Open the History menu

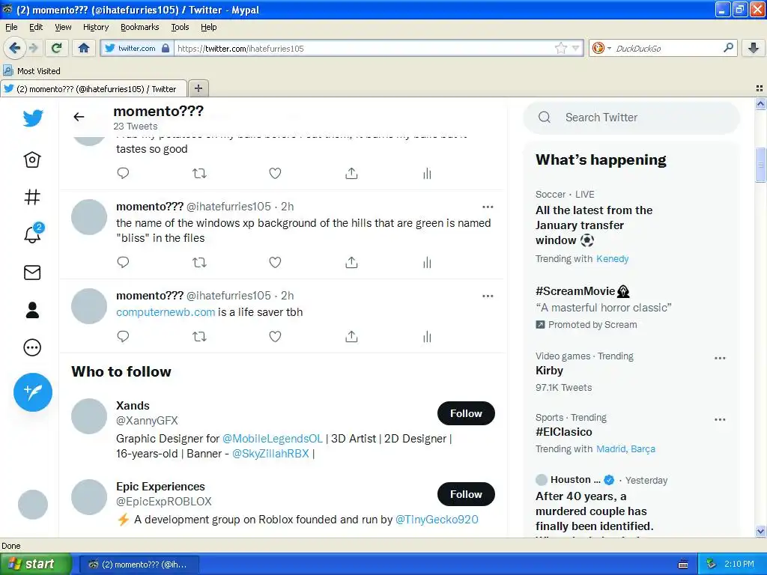tap(95, 27)
